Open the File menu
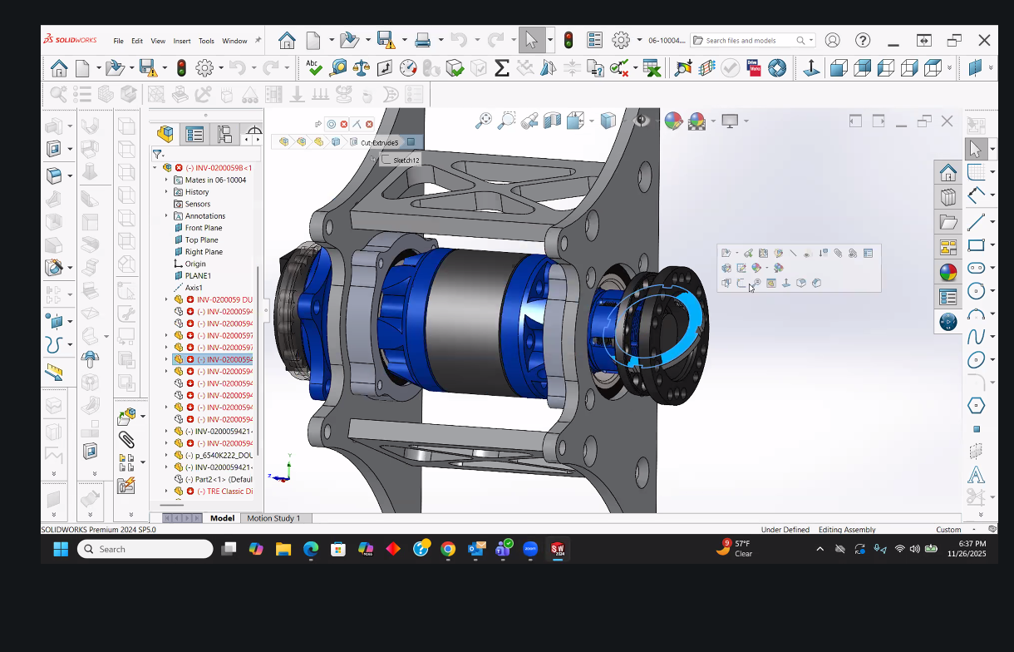Image resolution: width=1014 pixels, height=652 pixels. tap(119, 41)
